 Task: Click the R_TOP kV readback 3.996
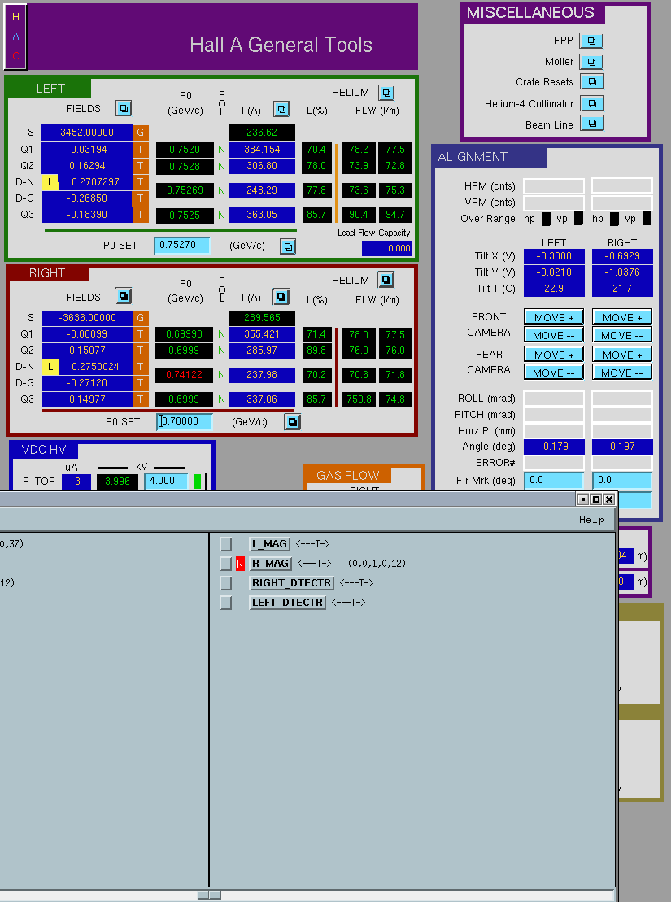click(x=117, y=482)
